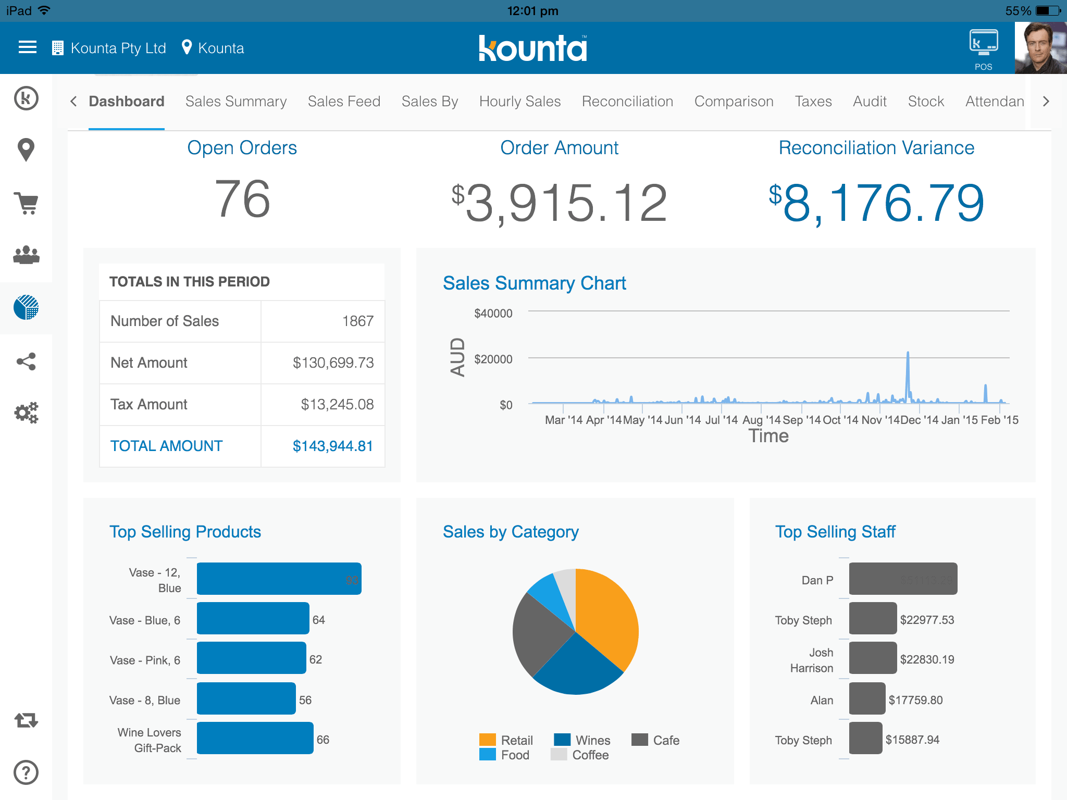The width and height of the screenshot is (1067, 800).
Task: Click the Dan P staff bar
Action: pyautogui.click(x=903, y=579)
